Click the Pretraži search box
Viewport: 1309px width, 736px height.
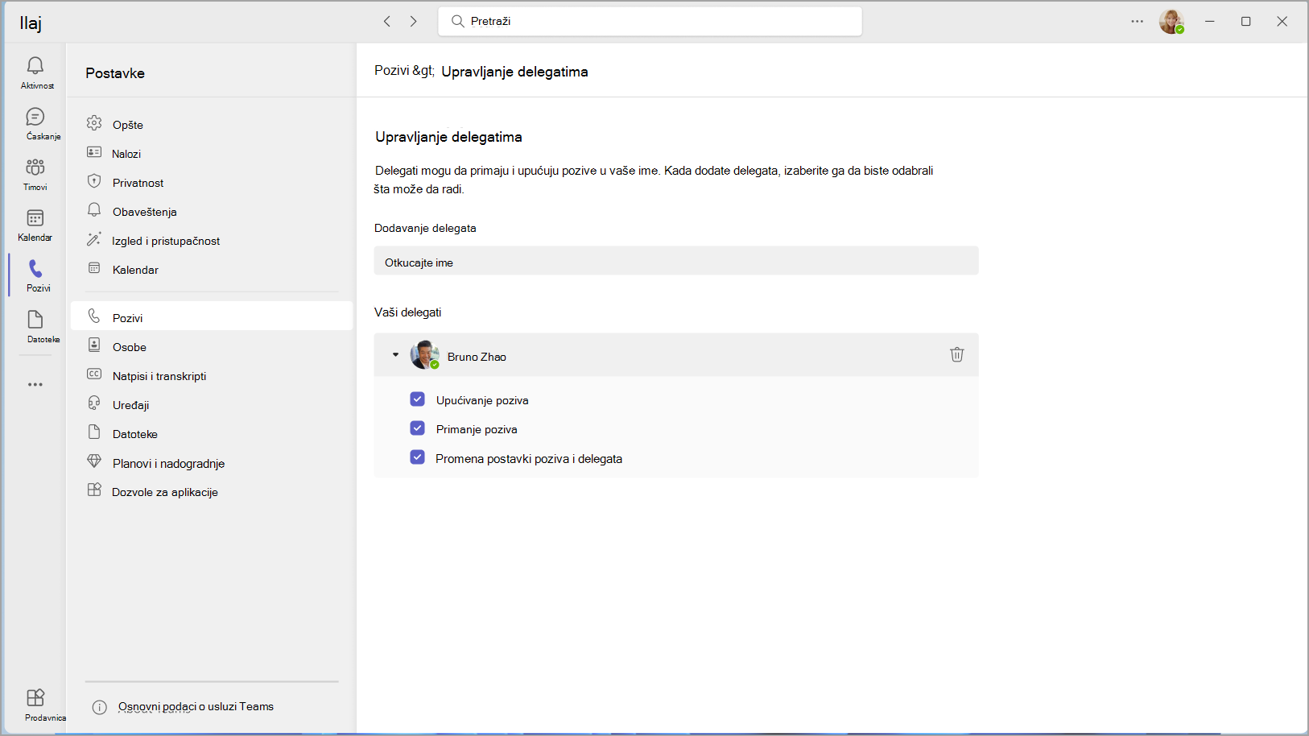650,22
